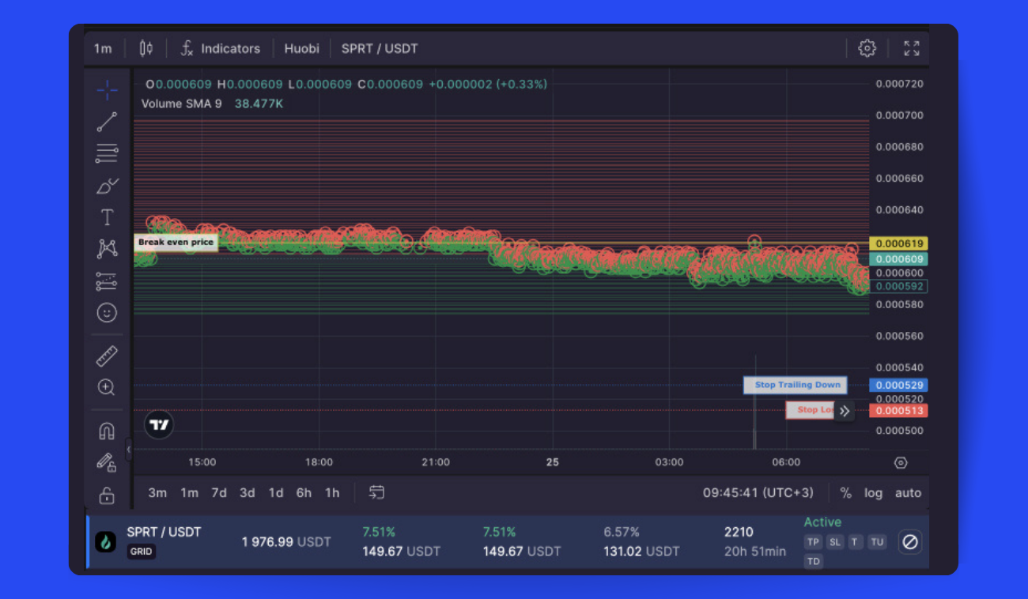Set the range to 7d

point(219,493)
